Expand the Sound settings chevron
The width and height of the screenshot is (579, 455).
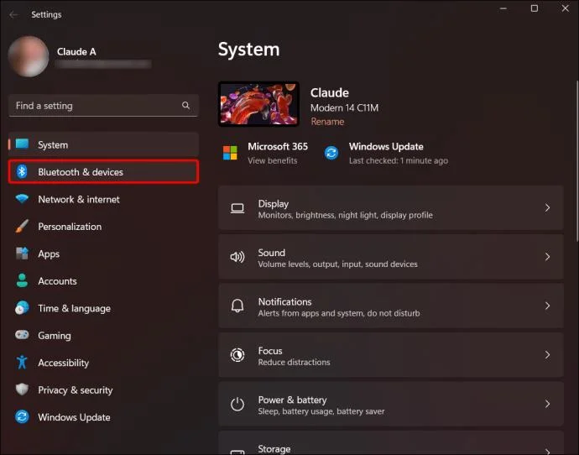pyautogui.click(x=547, y=257)
